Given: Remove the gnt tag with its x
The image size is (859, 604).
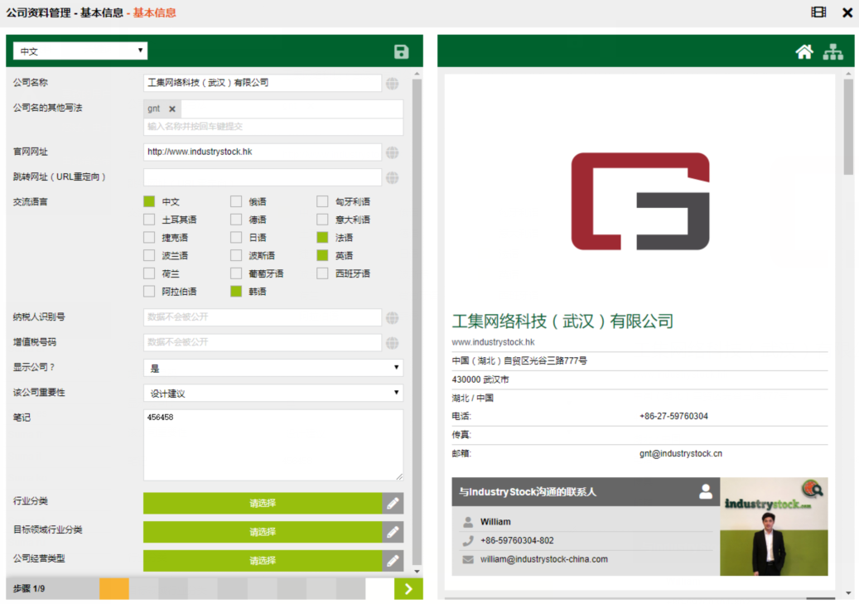Looking at the screenshot, I should [x=172, y=109].
